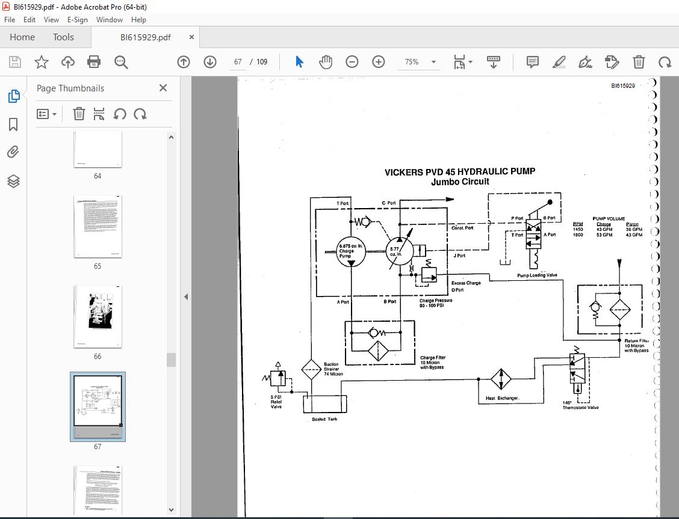Go to the next page with the down arrow
Image resolution: width=679 pixels, height=519 pixels.
(x=210, y=63)
